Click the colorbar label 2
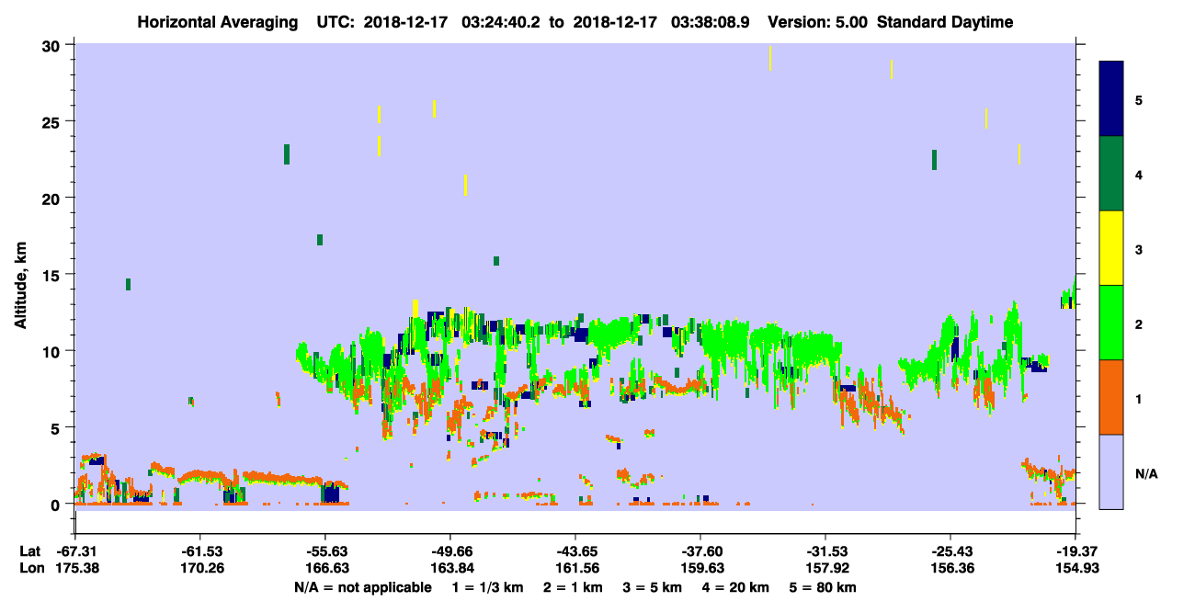This screenshot has width=1195, height=613. [1139, 324]
